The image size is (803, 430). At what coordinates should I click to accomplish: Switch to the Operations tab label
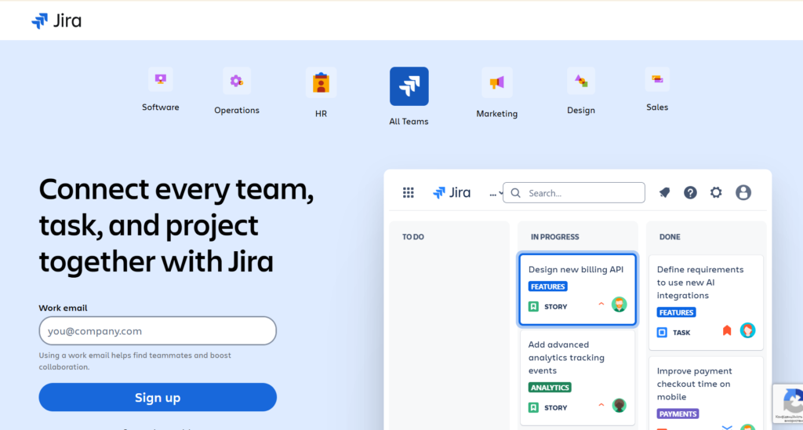[x=237, y=110]
